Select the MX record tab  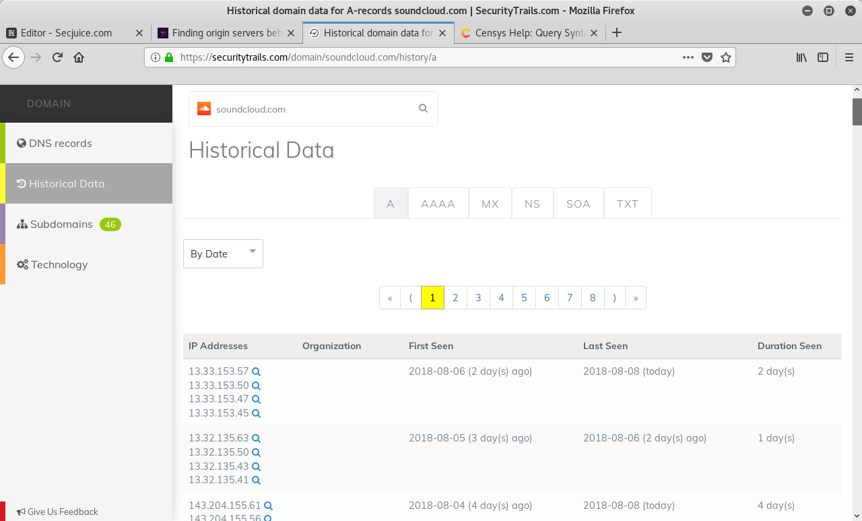point(490,204)
